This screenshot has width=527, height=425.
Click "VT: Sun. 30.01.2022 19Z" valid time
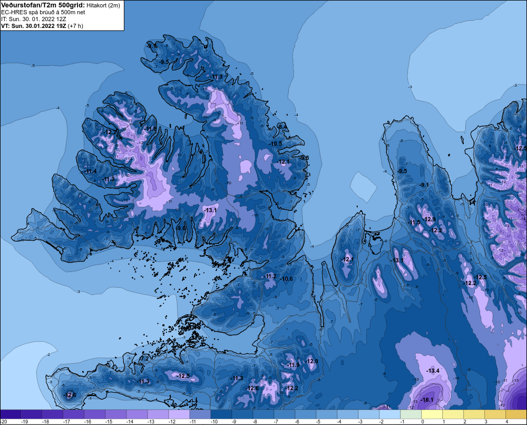point(34,26)
